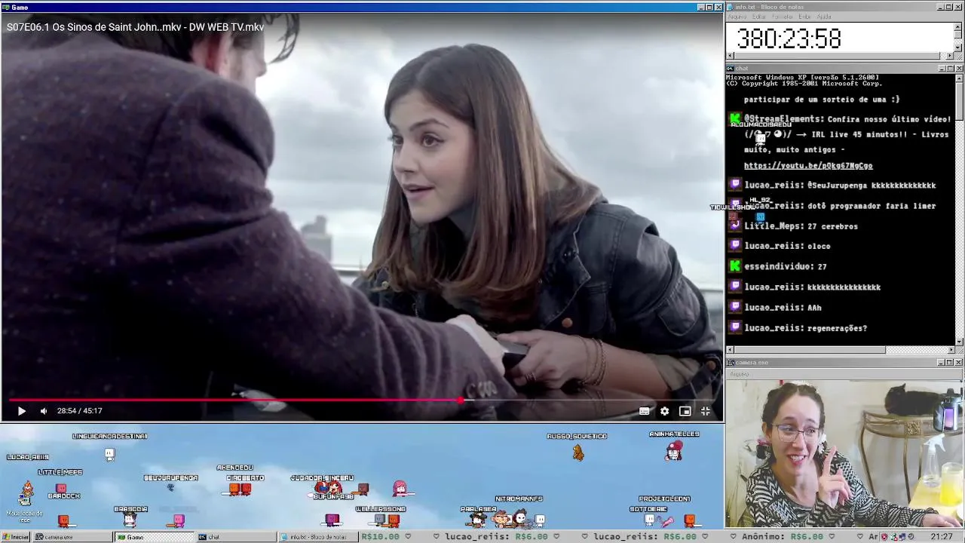The width and height of the screenshot is (965, 543).
Task: Click pink-haired avatar beside BUFUNFA98
Action: click(400, 488)
